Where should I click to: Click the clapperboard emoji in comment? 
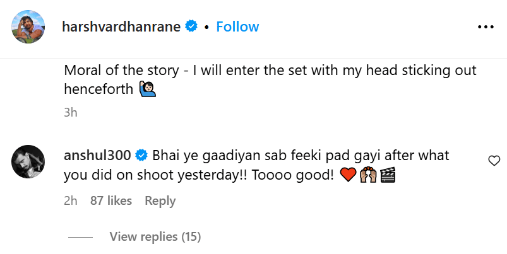point(387,175)
